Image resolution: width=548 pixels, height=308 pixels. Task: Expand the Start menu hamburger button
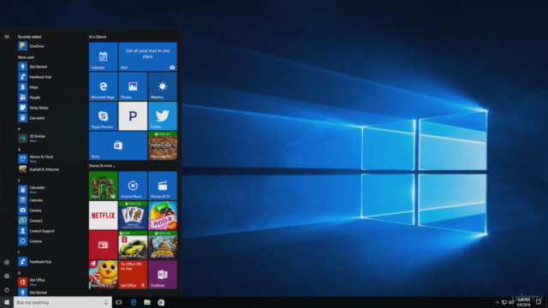coord(7,37)
